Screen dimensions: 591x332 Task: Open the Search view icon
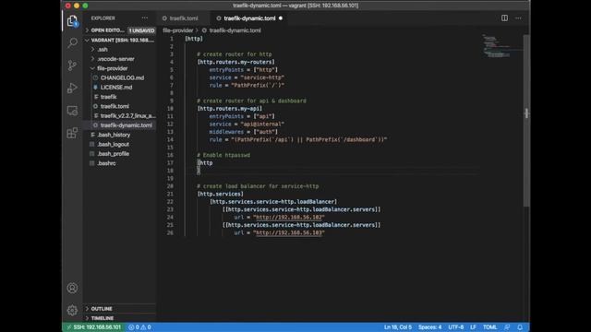click(72, 42)
